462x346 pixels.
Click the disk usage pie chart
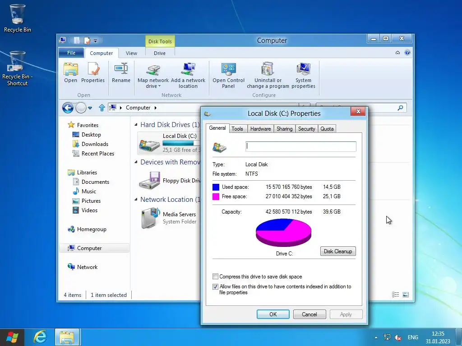[x=283, y=232]
